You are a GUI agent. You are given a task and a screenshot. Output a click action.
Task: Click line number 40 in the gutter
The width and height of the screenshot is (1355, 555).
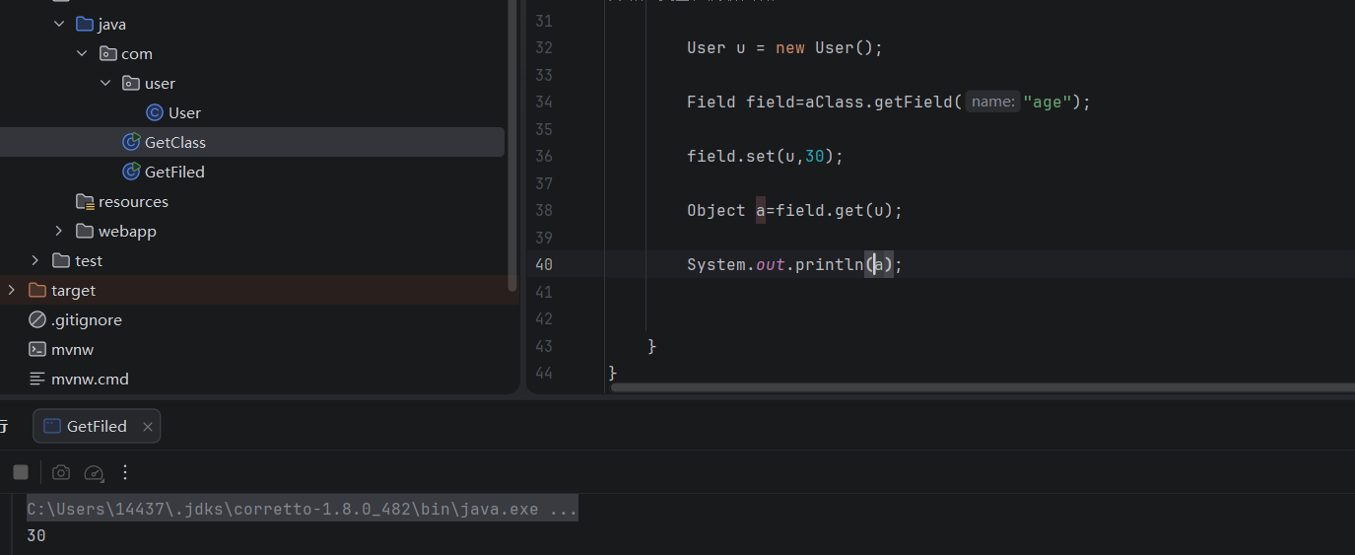543,264
